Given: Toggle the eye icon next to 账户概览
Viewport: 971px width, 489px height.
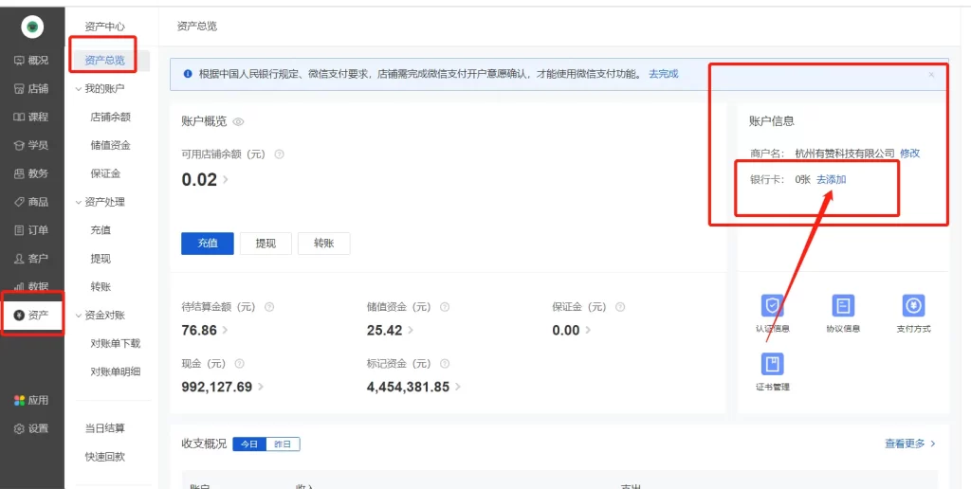Looking at the screenshot, I should pos(239,121).
